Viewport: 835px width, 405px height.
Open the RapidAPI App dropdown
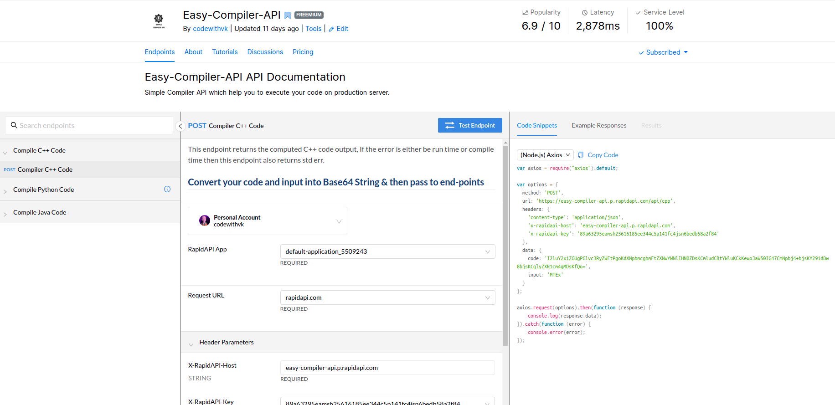tap(387, 251)
